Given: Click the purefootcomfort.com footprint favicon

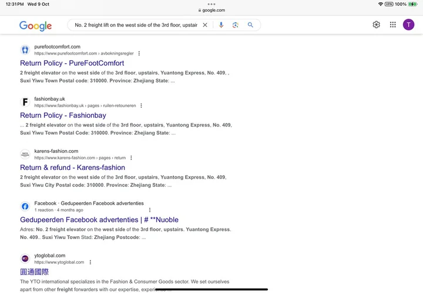Looking at the screenshot, I should point(25,50).
